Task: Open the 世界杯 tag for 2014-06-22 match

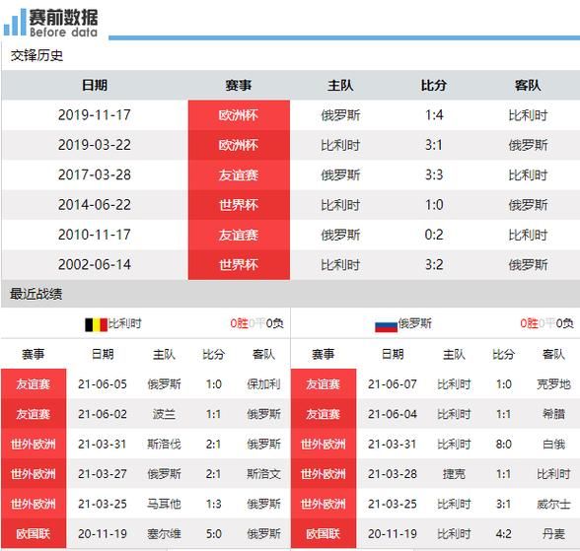Action: (239, 205)
